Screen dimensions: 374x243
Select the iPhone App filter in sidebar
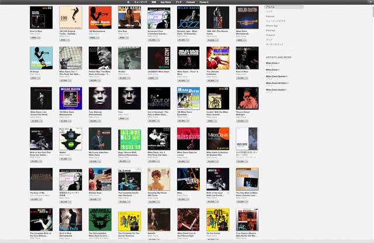pos(272,26)
